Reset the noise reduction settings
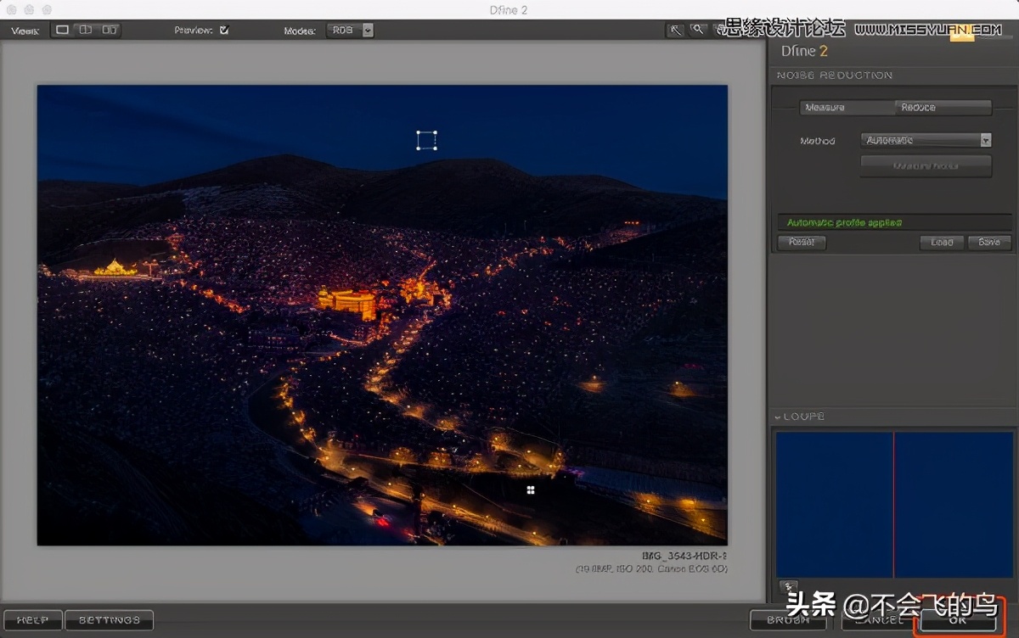The height and width of the screenshot is (638, 1019). pyautogui.click(x=801, y=243)
